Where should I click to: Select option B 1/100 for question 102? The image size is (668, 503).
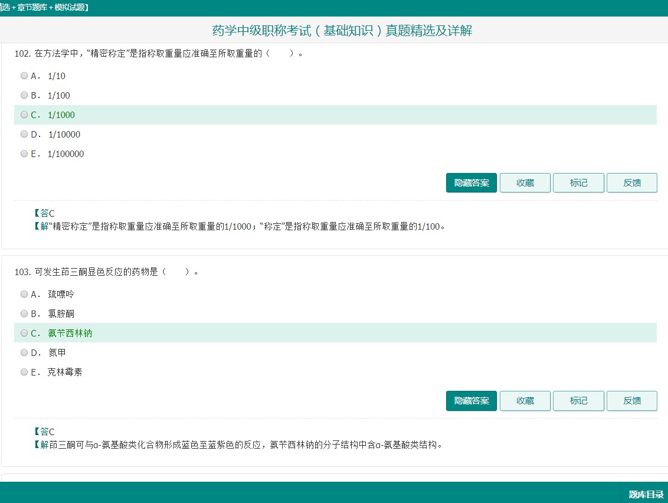point(24,96)
